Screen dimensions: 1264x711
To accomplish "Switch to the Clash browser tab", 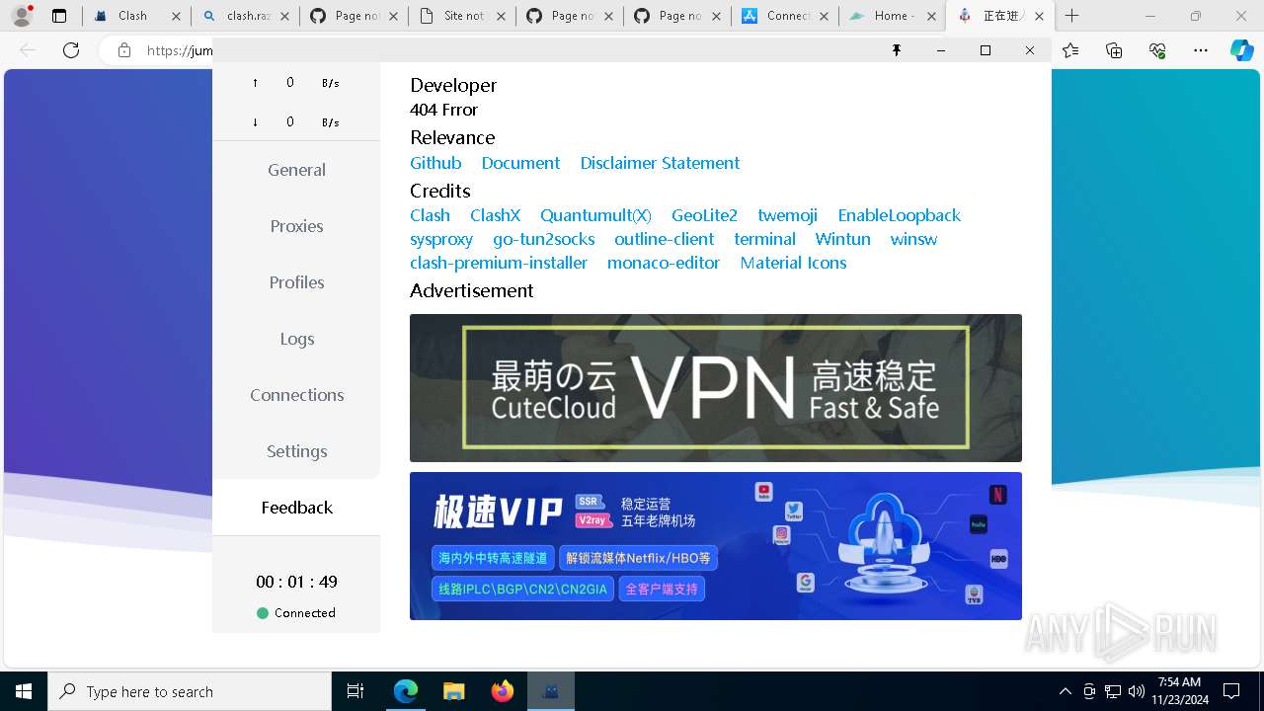I will click(132, 16).
